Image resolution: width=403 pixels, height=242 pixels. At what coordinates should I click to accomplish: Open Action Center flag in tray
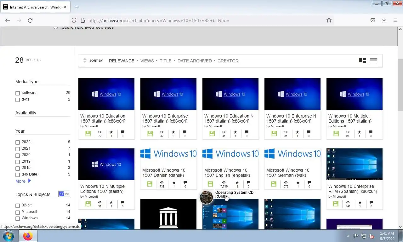tap(356, 236)
